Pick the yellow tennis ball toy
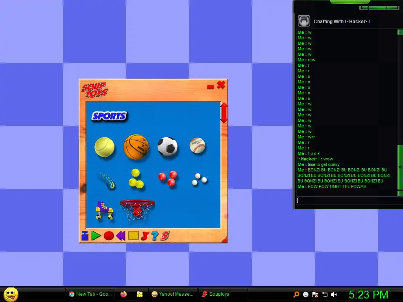This screenshot has height=302, width=403. coord(104,147)
